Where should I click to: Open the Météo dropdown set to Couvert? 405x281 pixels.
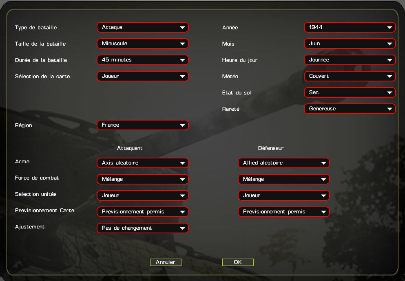(x=350, y=76)
